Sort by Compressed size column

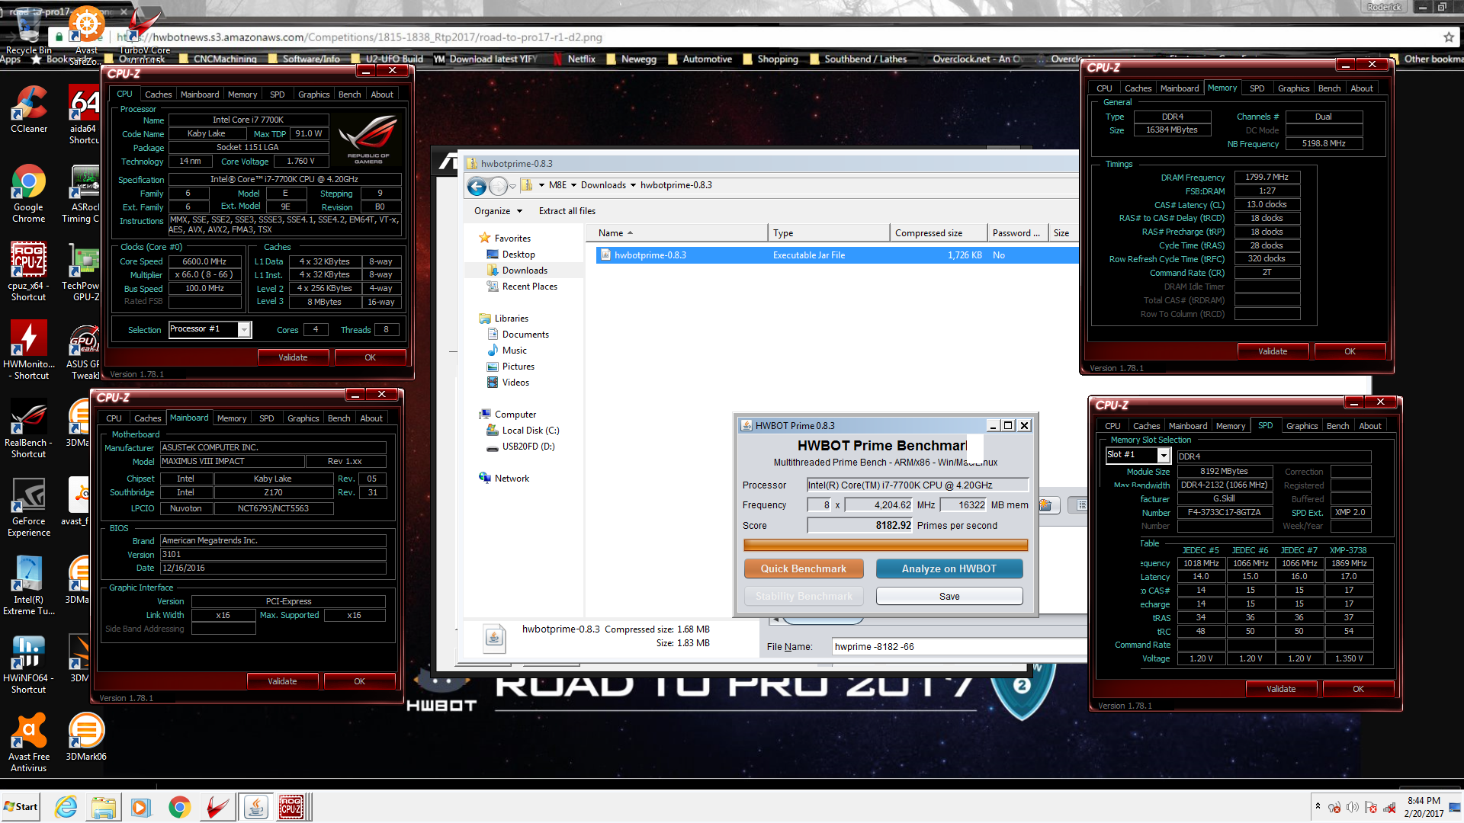(x=937, y=233)
